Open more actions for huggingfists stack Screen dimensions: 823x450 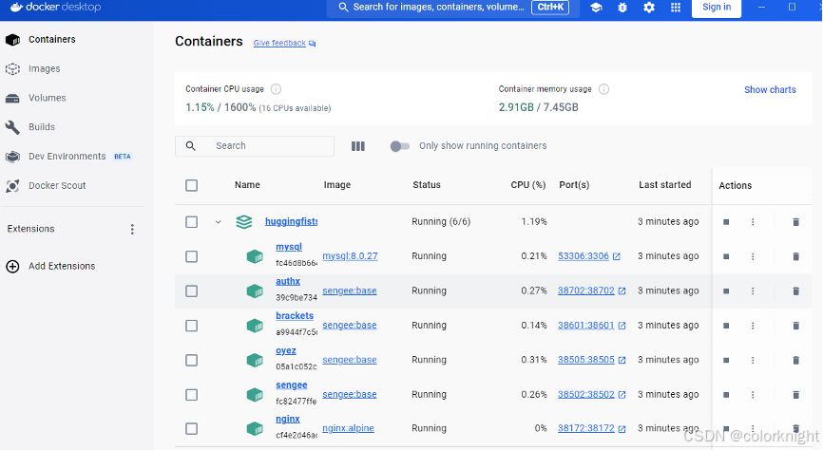[753, 222]
